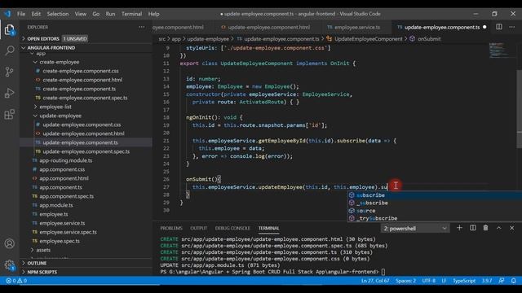Open the Source Control view icon
This screenshot has height=293, width=522.
point(9,72)
